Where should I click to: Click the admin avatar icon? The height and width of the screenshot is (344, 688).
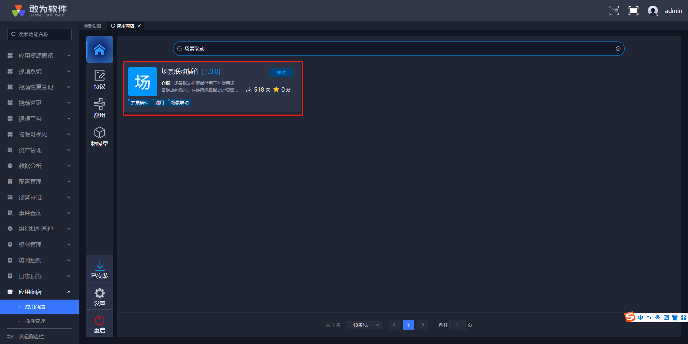click(653, 11)
